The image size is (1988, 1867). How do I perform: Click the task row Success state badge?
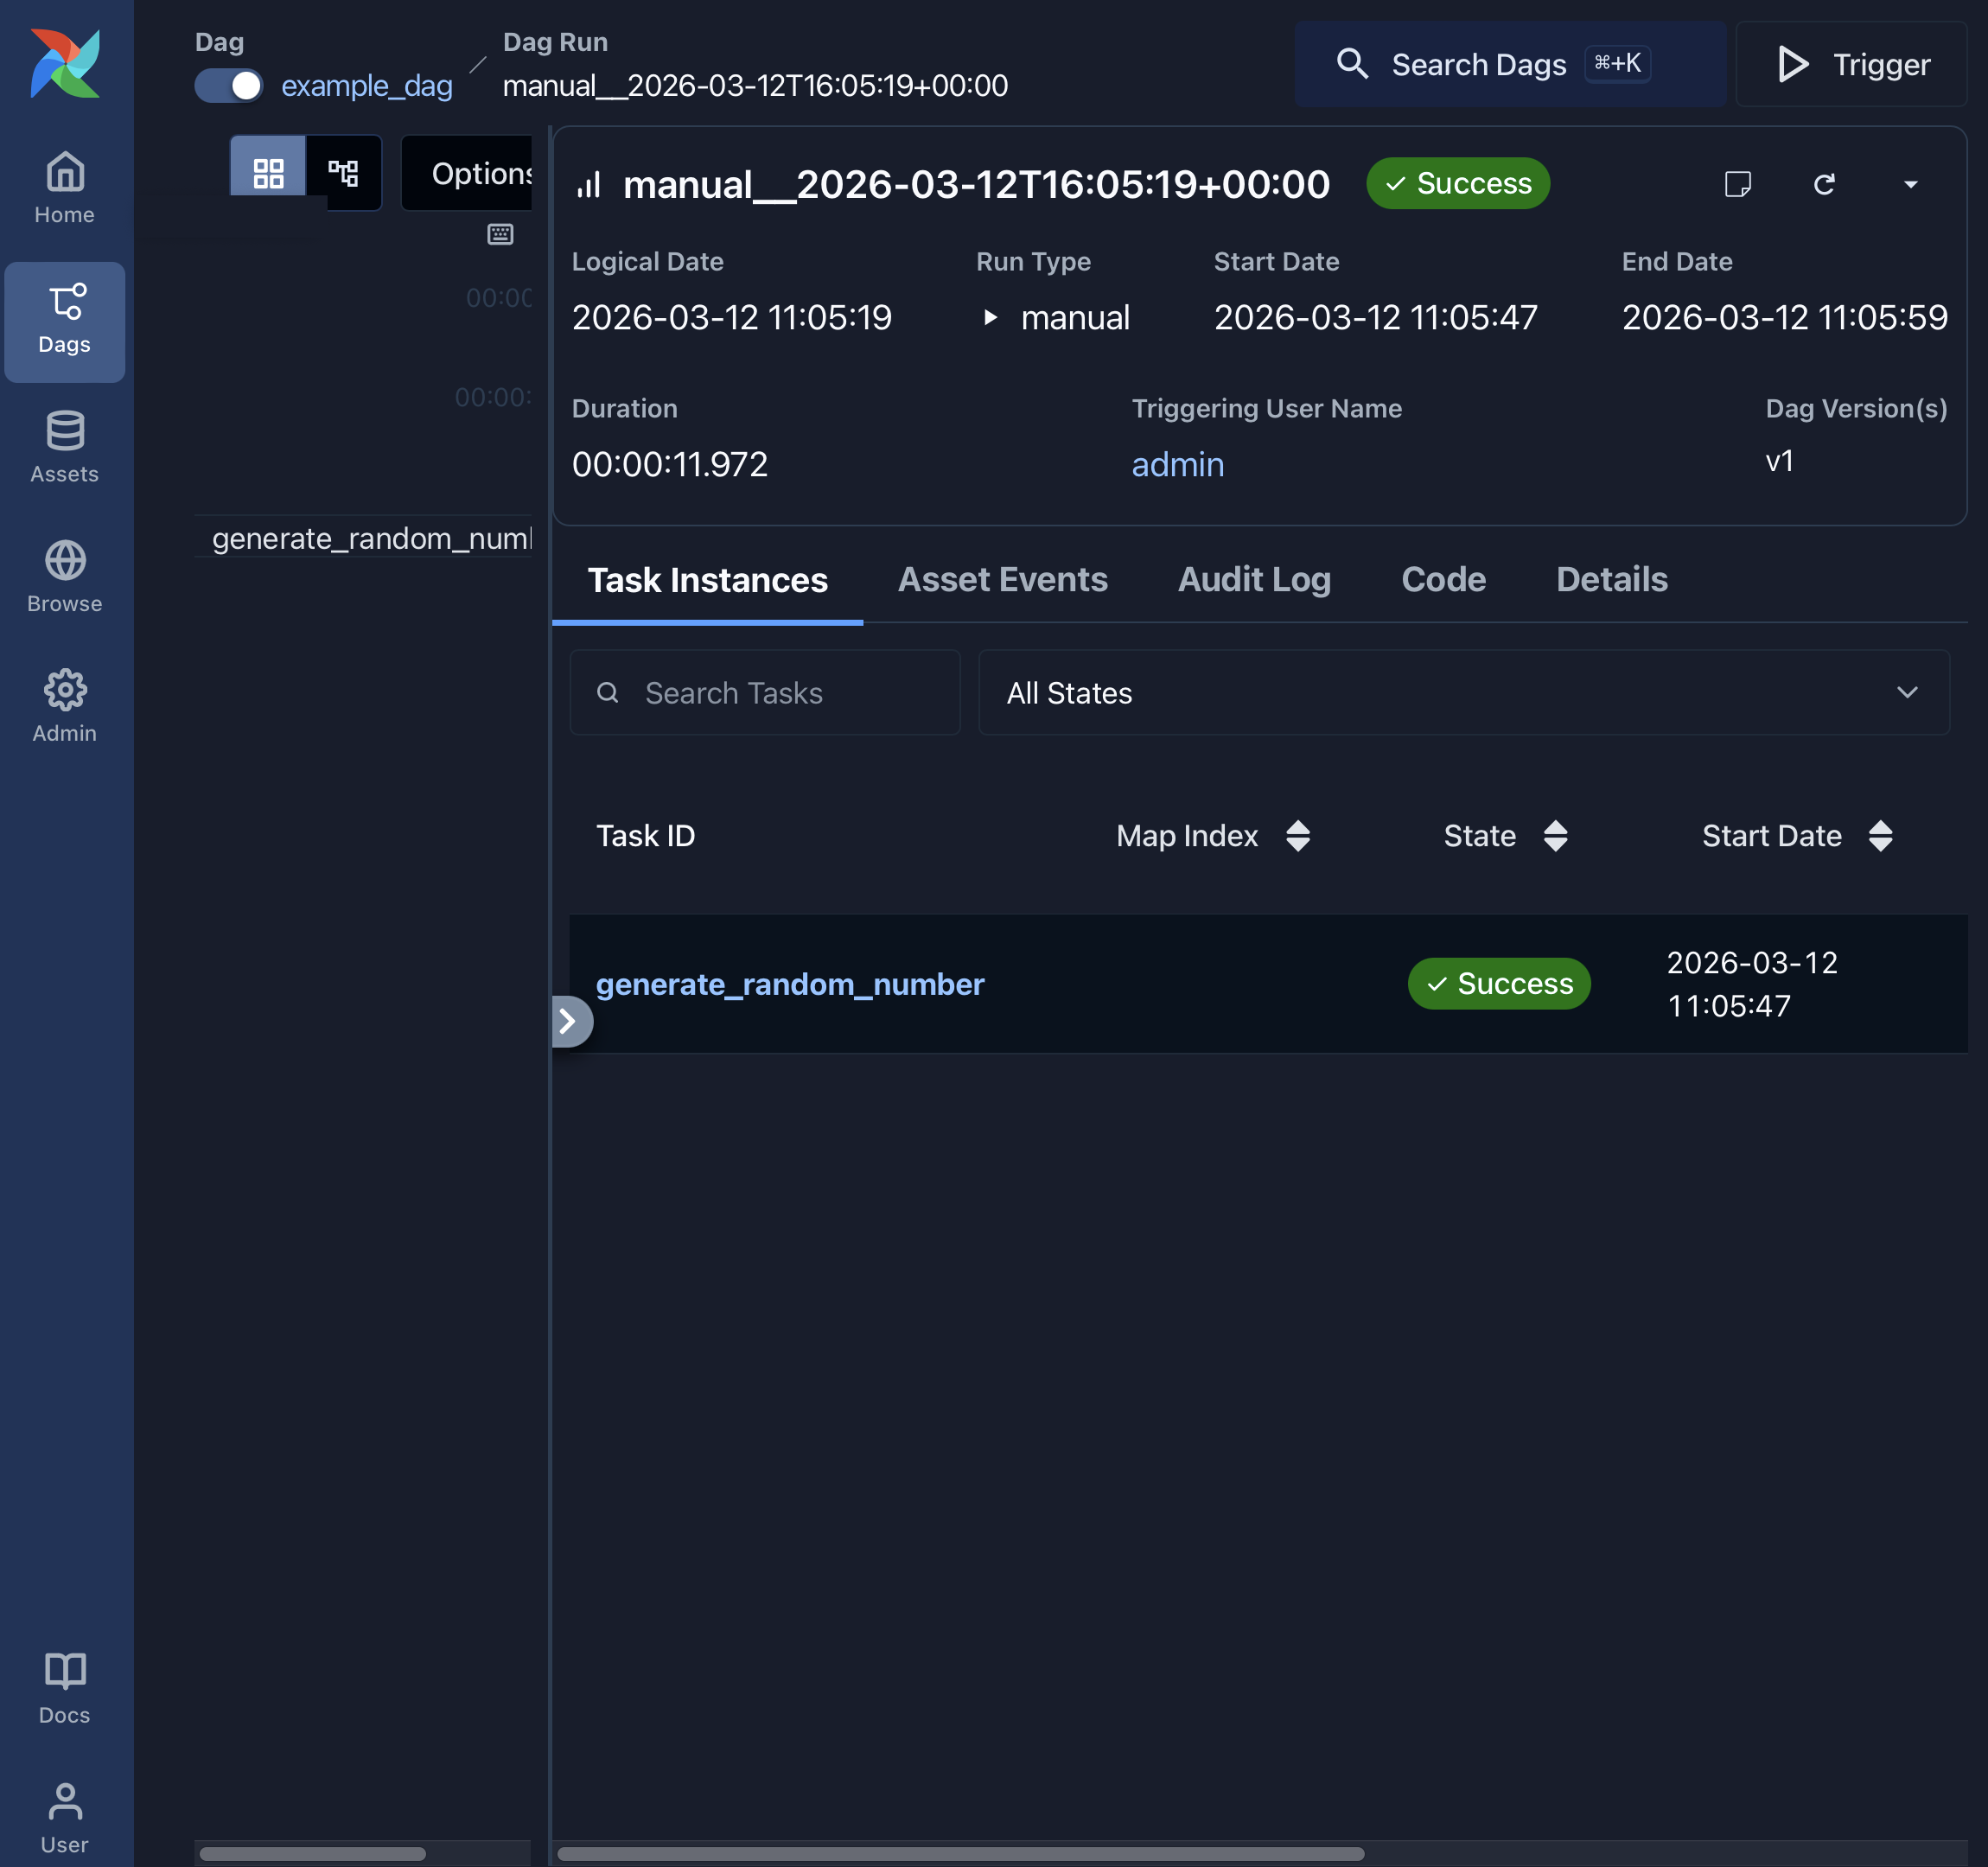click(1499, 984)
